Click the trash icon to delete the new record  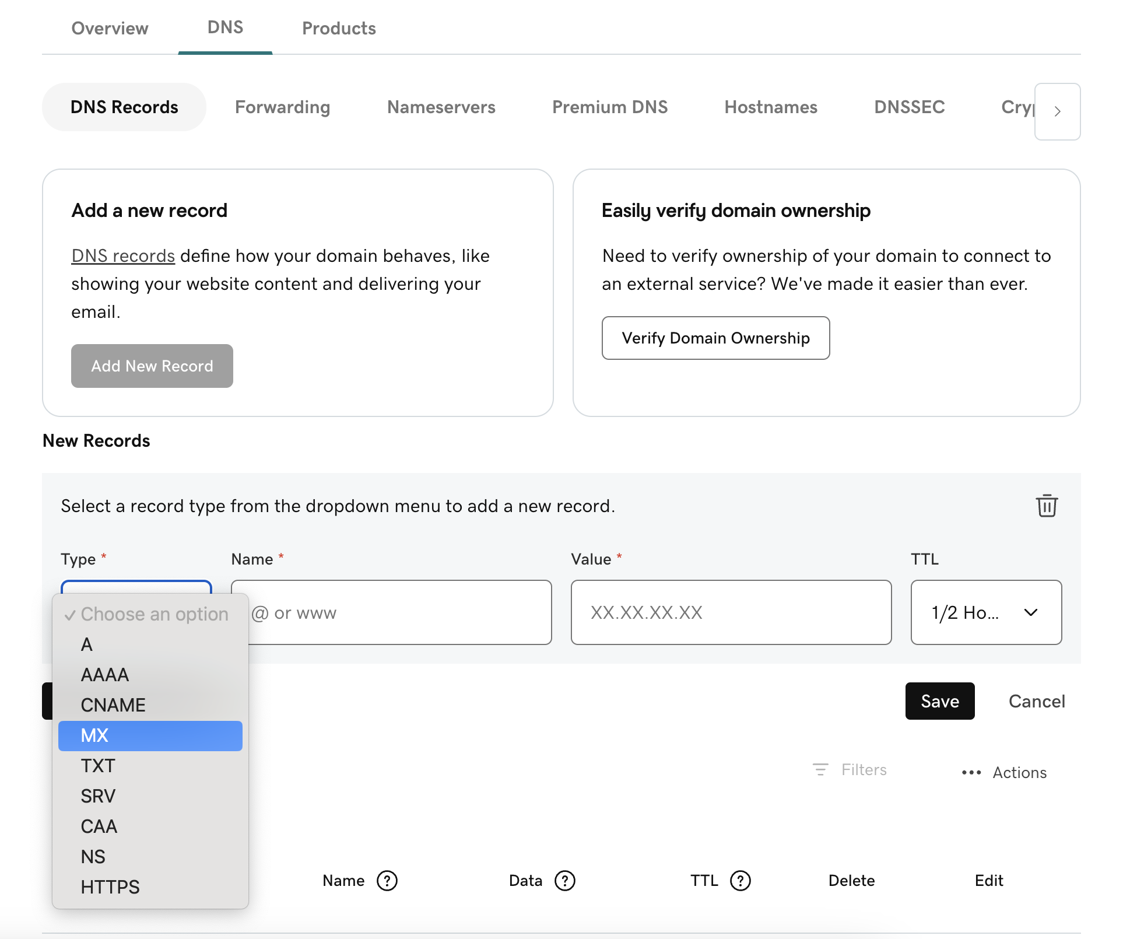click(x=1046, y=506)
